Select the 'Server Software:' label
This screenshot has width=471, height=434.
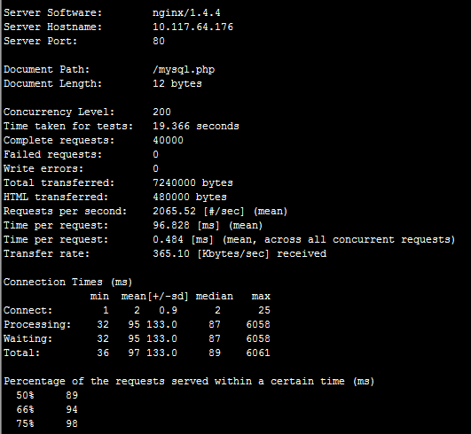click(53, 12)
